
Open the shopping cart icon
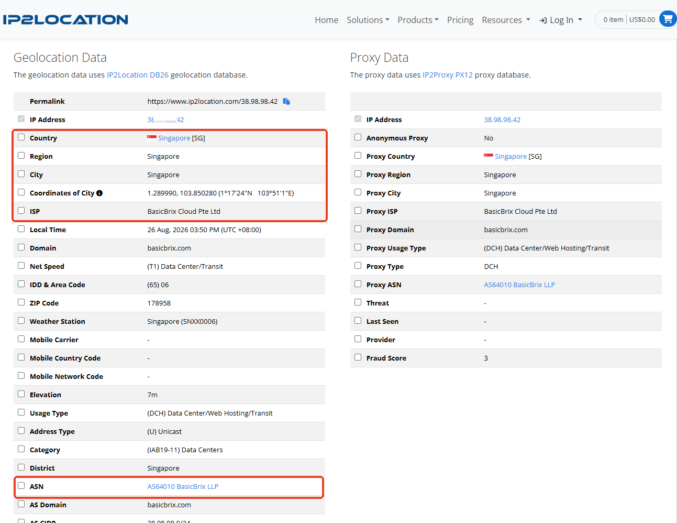click(x=668, y=19)
